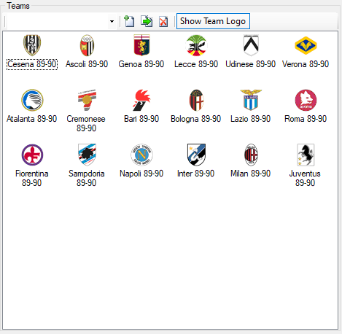Image resolution: width=342 pixels, height=334 pixels.
Task: Open the teams dropdown arrow
Action: tap(112, 21)
